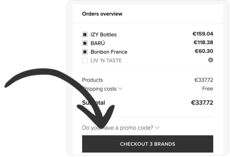This screenshot has height=157, width=230.
Task: Click the Orders overview heading
Action: pyautogui.click(x=102, y=14)
